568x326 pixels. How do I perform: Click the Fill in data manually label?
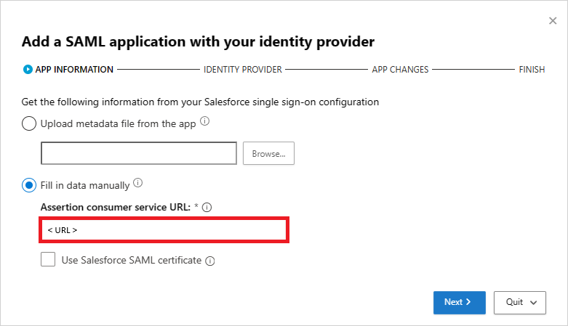85,185
